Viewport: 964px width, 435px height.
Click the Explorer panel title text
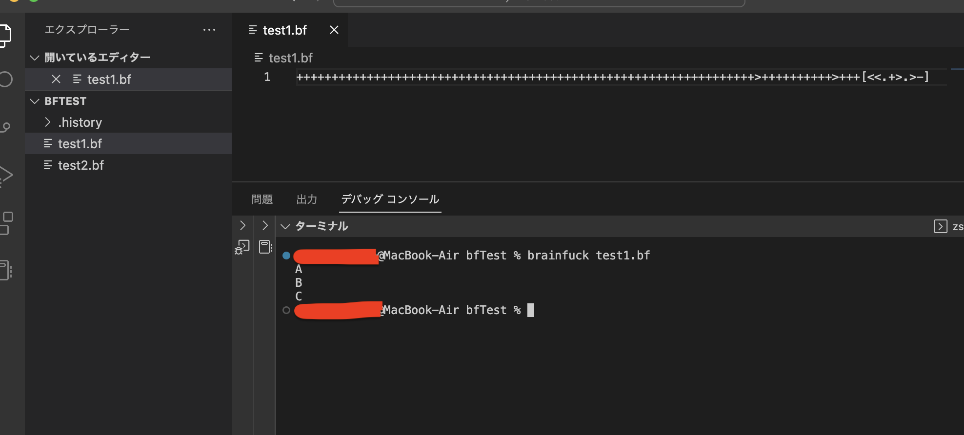pos(87,30)
